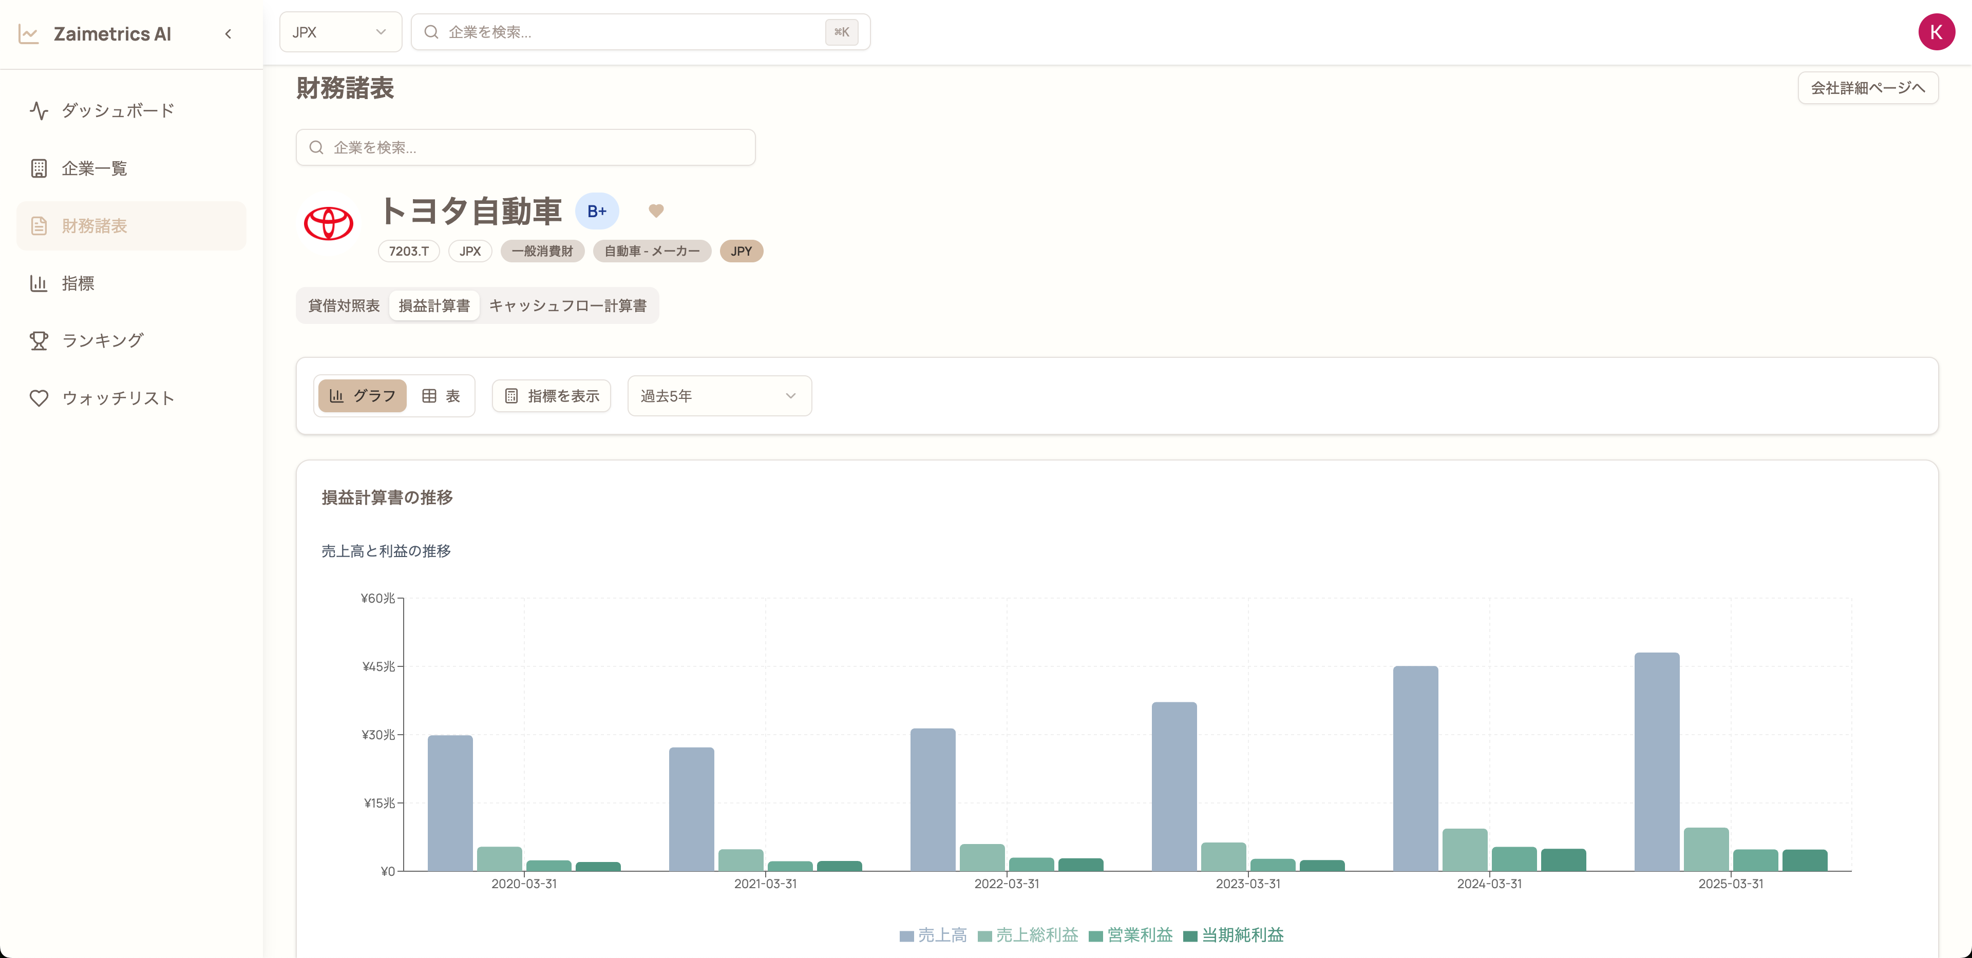The height and width of the screenshot is (958, 1972).
Task: Toggle the favorite heart next to トヨタ自動車
Action: [x=656, y=210]
